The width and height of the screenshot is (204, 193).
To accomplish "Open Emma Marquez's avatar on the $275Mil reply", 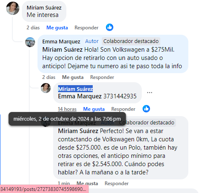I will [30, 42].
